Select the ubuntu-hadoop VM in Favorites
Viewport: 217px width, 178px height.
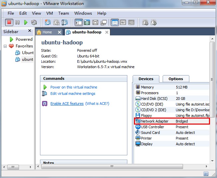[x=24, y=59]
